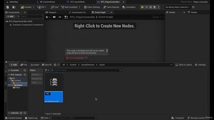Click the Content Drawer Add button
The width and height of the screenshot is (214, 120).
[x=14, y=65]
